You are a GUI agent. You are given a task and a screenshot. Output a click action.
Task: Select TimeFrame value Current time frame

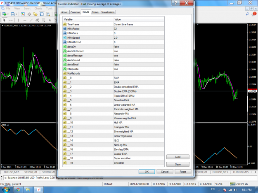pyautogui.click(x=139, y=24)
